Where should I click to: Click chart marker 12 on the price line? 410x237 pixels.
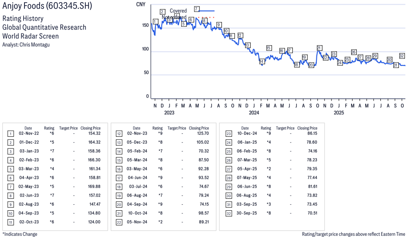(240, 35)
